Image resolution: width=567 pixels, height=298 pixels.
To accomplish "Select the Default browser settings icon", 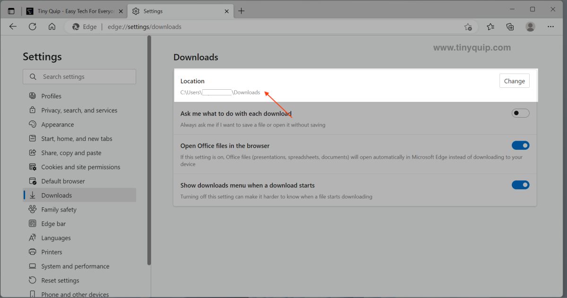I will click(32, 181).
